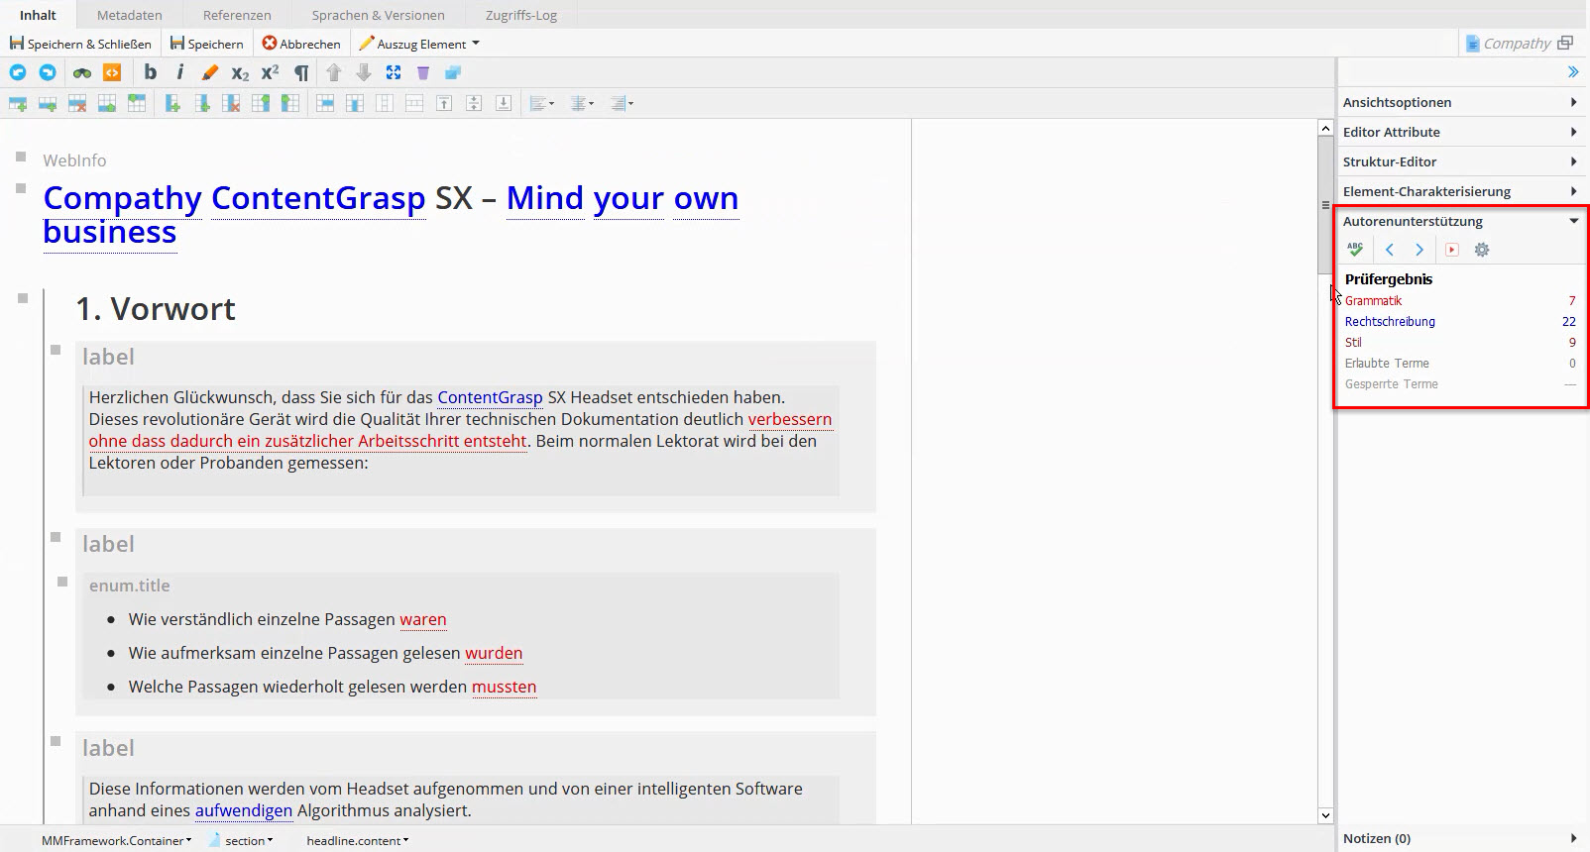Expand the Notizen (0) panel
Screen dimensions: 1590x852
[x=1461, y=838]
